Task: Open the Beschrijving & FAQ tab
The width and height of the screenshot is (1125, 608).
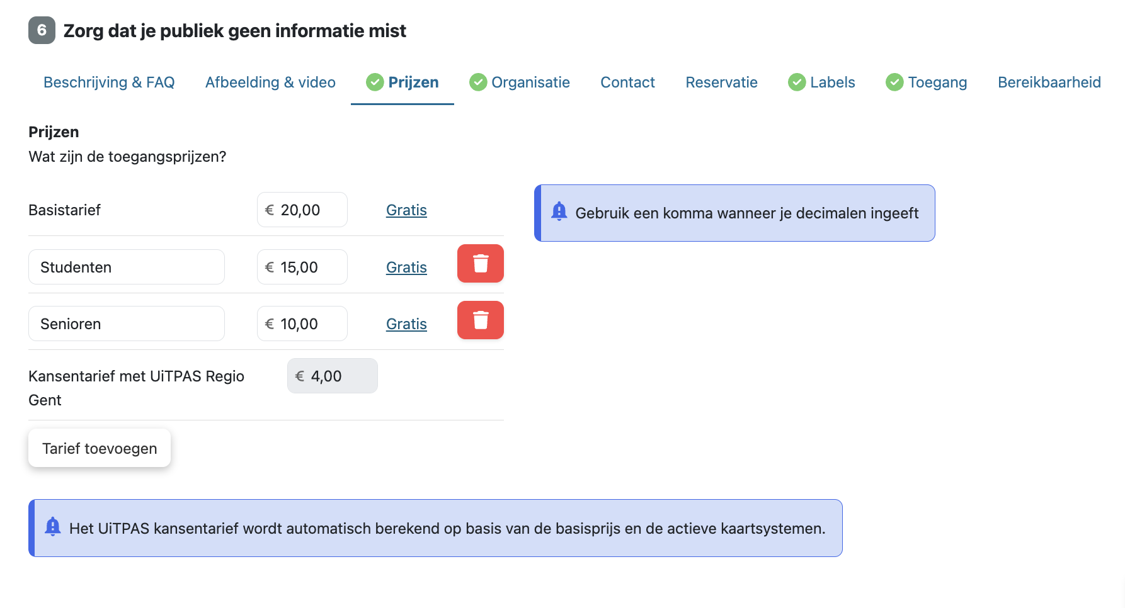Action: click(109, 82)
